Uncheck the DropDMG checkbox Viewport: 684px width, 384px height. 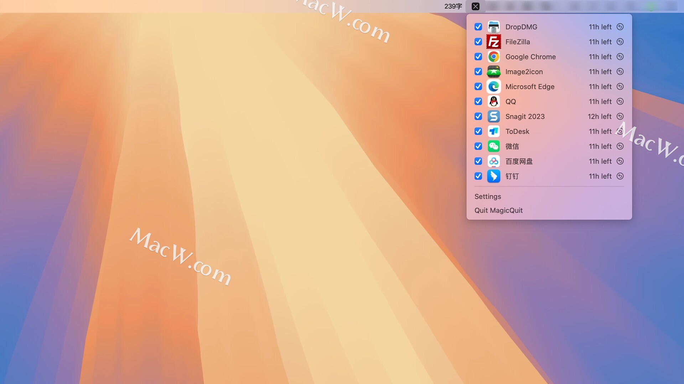478,27
